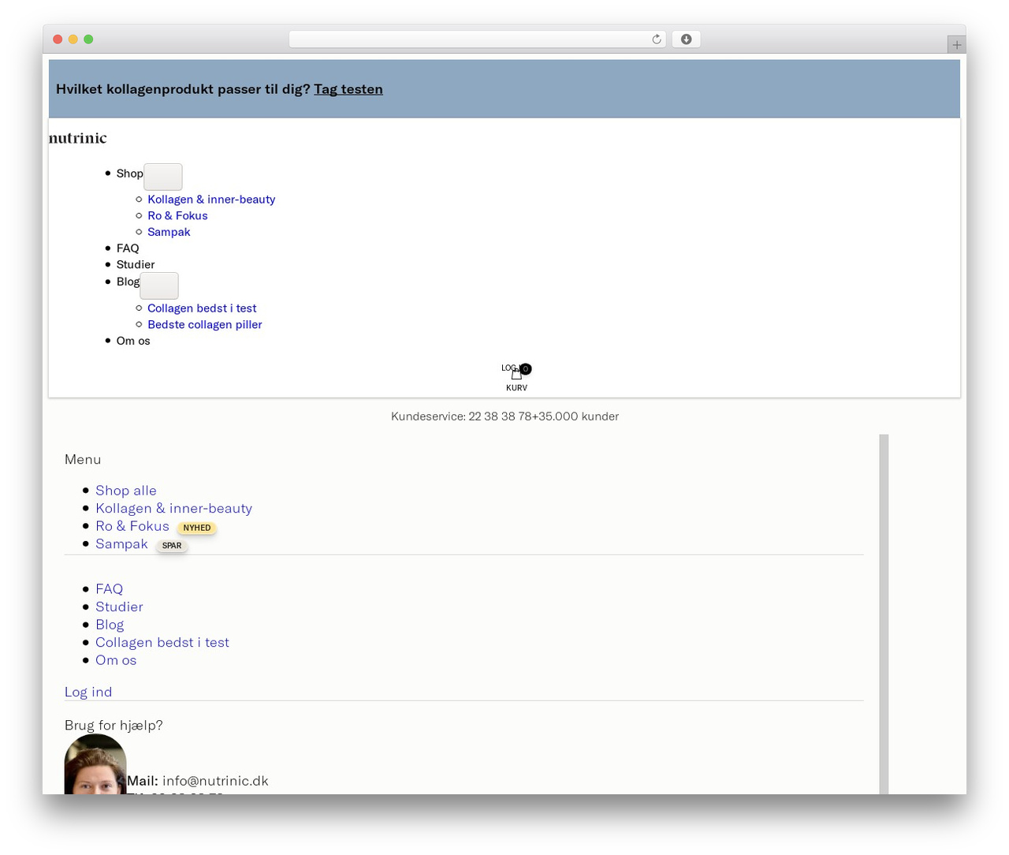Screen dimensions: 1009x855
Task: Open Studier in the top navigation
Action: click(136, 264)
